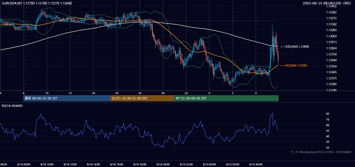
Task: Click the RSI scale value 20
Action: tap(328, 148)
